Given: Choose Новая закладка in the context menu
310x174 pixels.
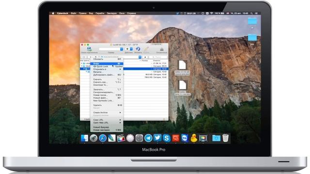Looking at the screenshot, I should click(107, 130).
